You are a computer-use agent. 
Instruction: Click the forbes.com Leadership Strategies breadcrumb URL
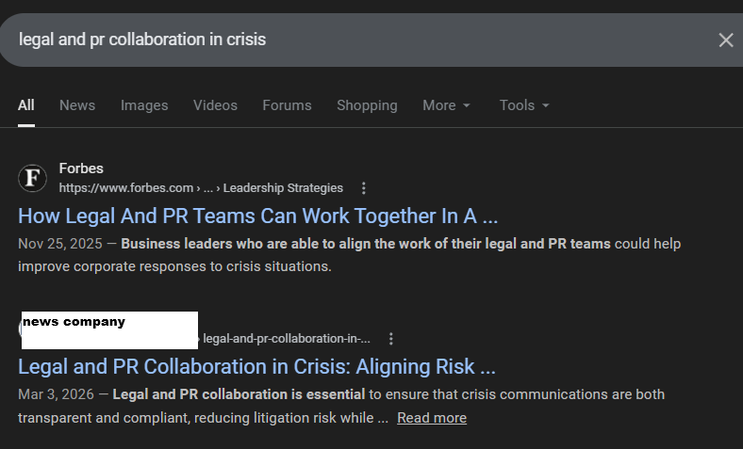(x=201, y=188)
